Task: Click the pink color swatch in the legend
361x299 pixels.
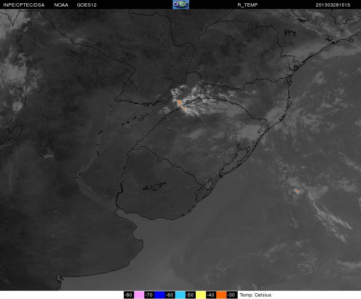Action: (139, 295)
